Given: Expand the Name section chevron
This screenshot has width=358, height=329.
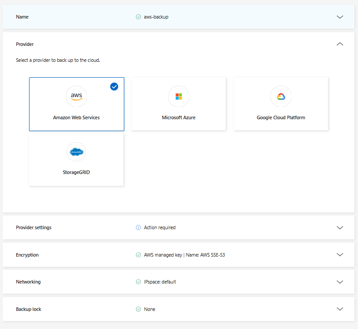Looking at the screenshot, I should [339, 17].
